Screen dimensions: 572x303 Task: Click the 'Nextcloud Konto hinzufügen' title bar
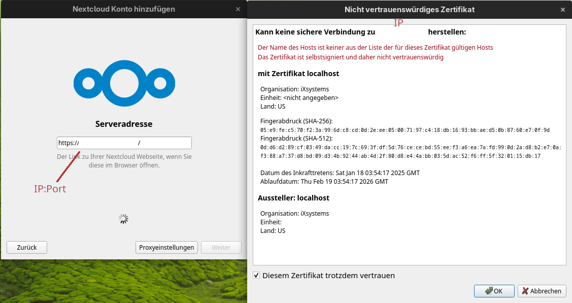(x=124, y=9)
